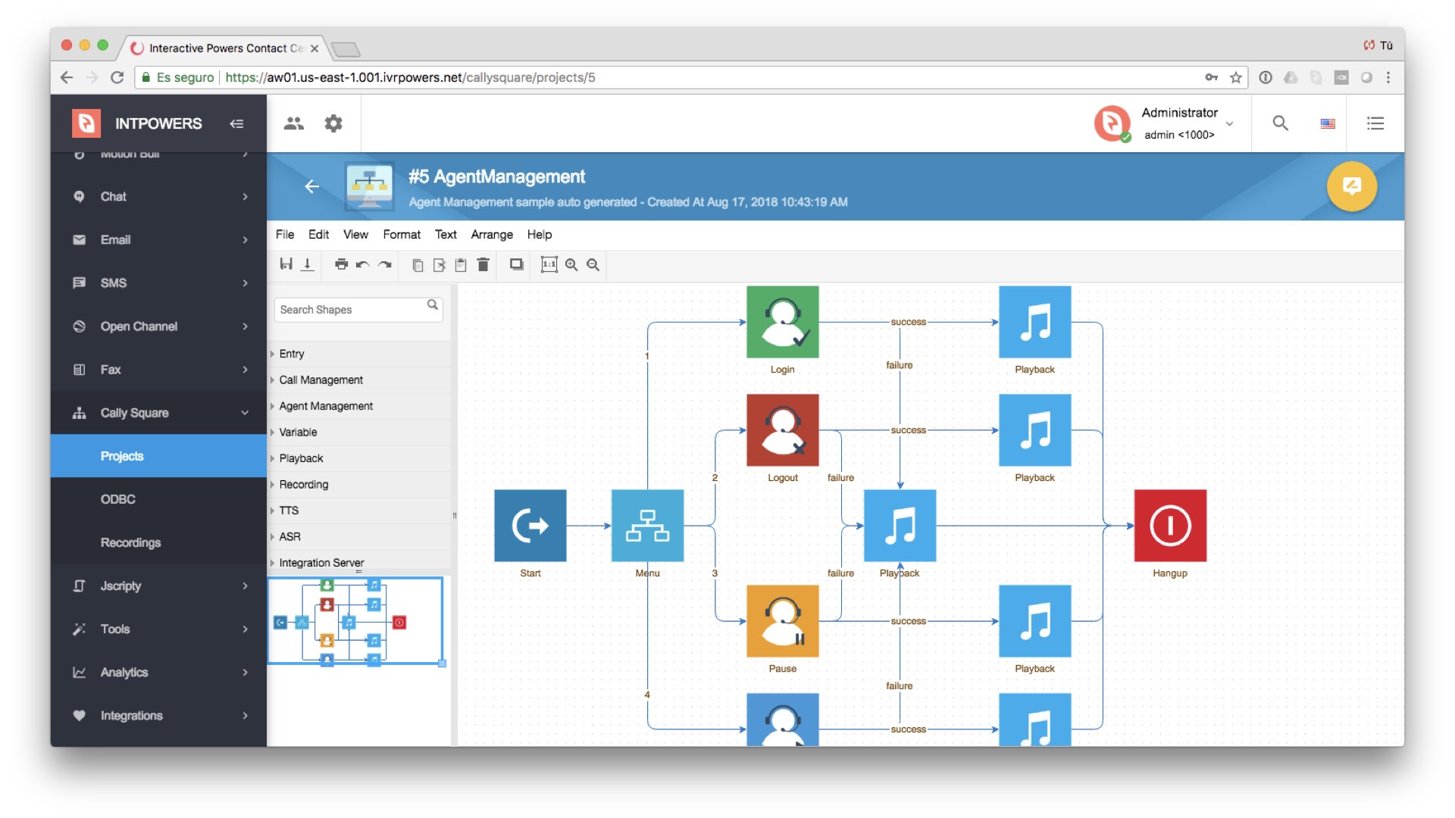Click the print toolbar icon
This screenshot has width=1455, height=818.
(341, 264)
